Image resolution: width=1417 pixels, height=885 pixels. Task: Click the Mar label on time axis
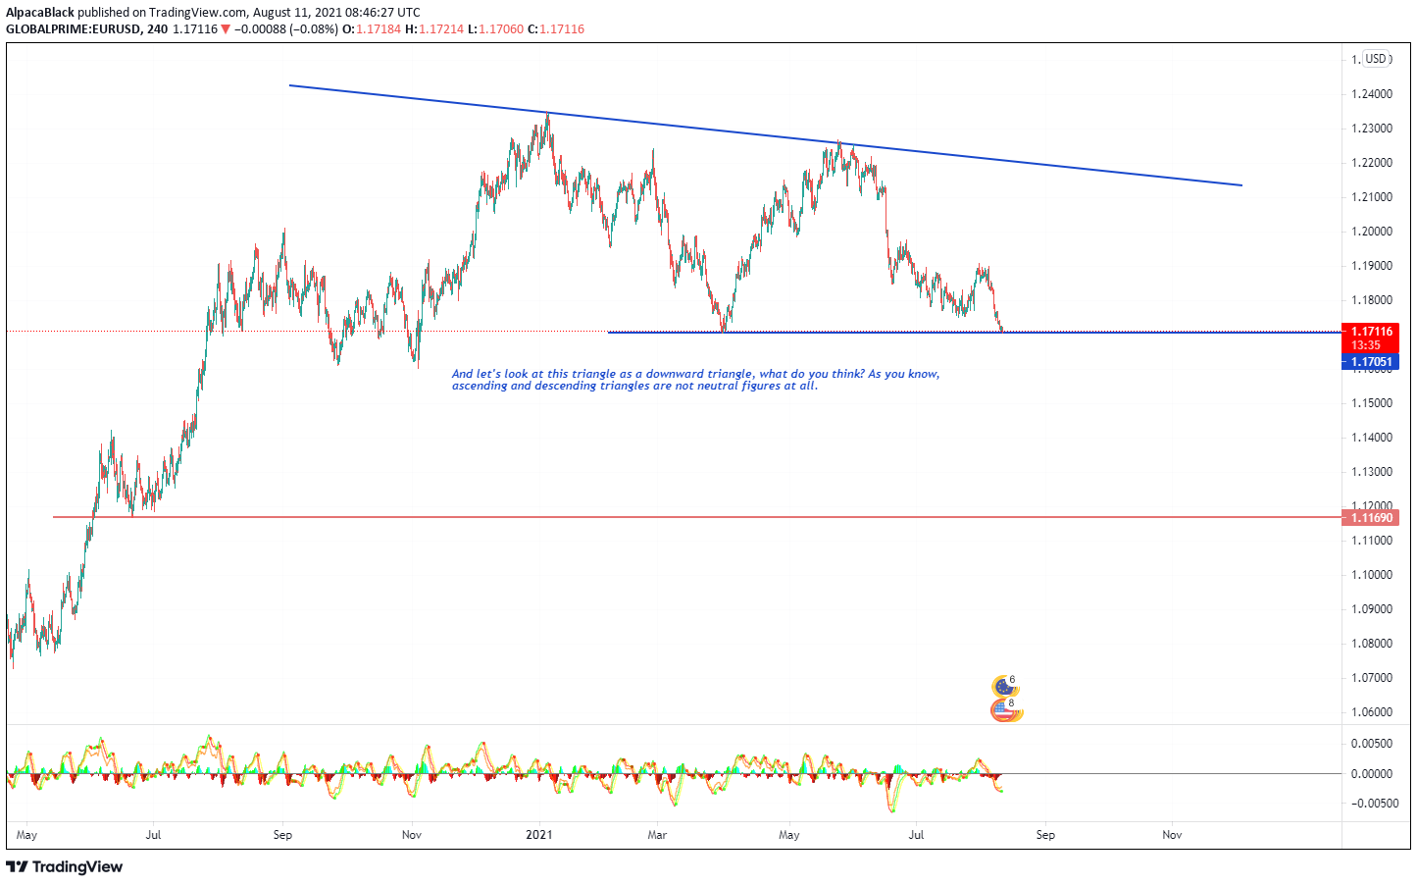657,835
